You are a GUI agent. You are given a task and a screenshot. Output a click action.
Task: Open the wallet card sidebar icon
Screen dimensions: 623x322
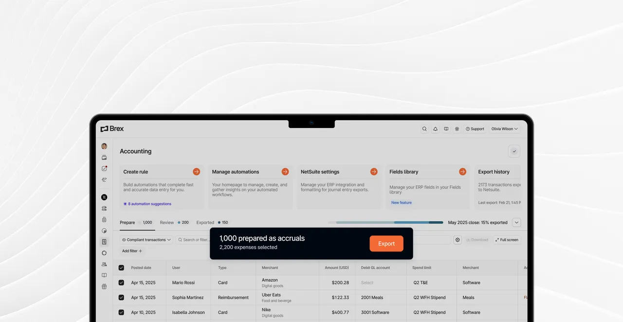click(104, 157)
